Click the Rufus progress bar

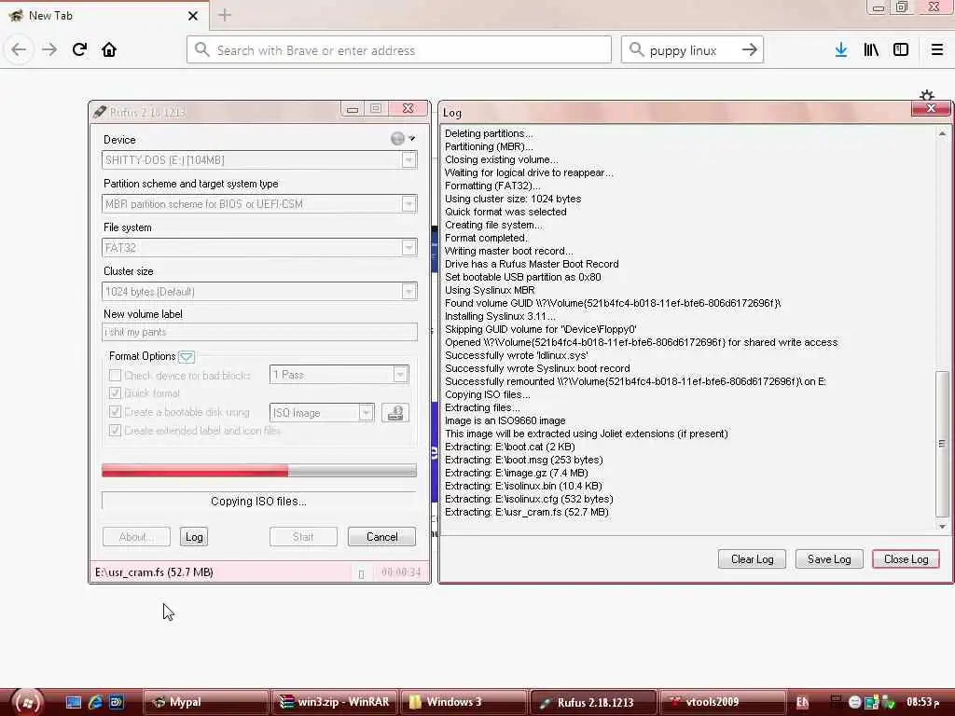click(259, 470)
